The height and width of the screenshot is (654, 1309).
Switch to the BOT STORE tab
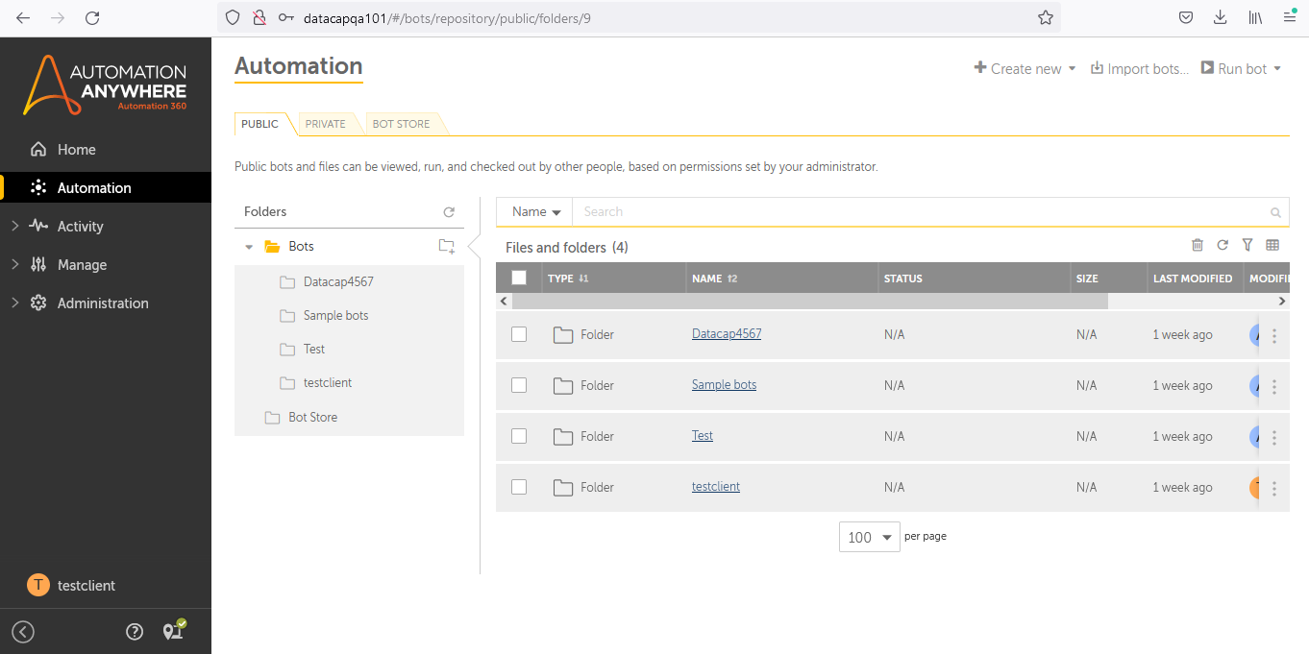[x=401, y=124]
